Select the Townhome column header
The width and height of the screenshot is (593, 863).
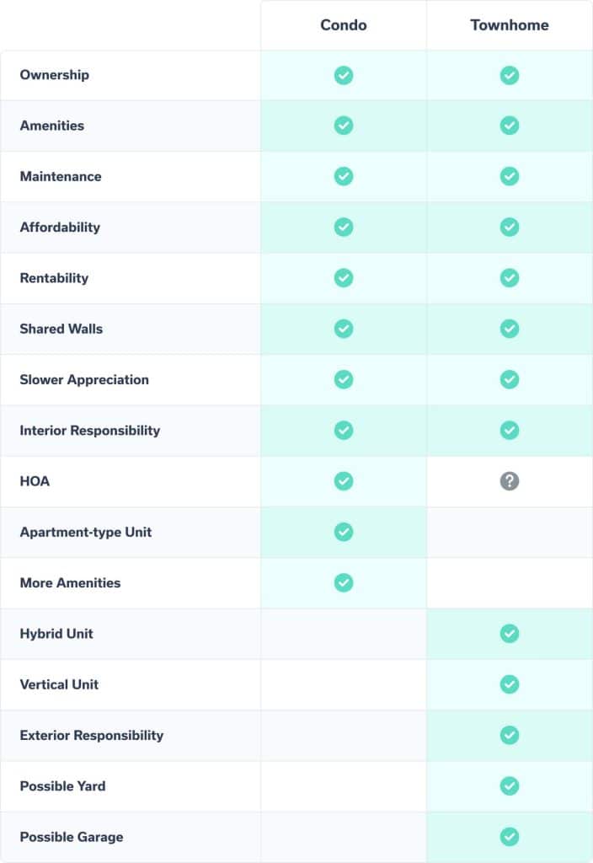[510, 25]
